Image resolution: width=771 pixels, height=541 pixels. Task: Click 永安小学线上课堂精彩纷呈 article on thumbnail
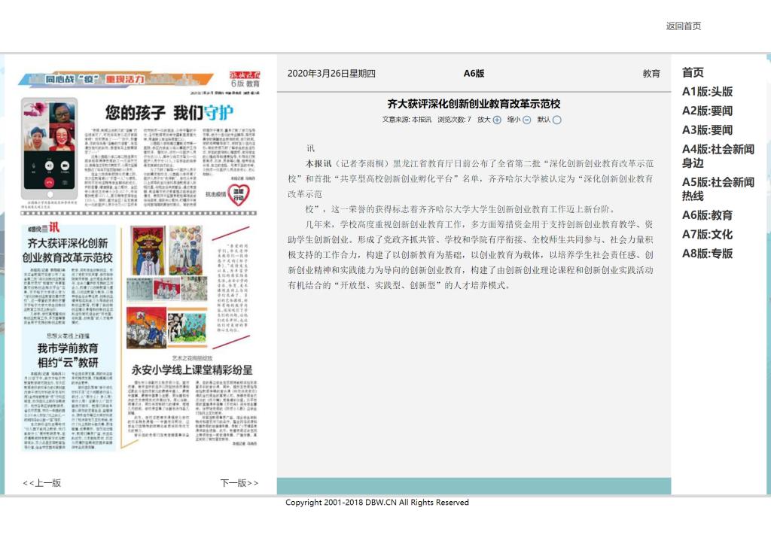click(x=192, y=369)
